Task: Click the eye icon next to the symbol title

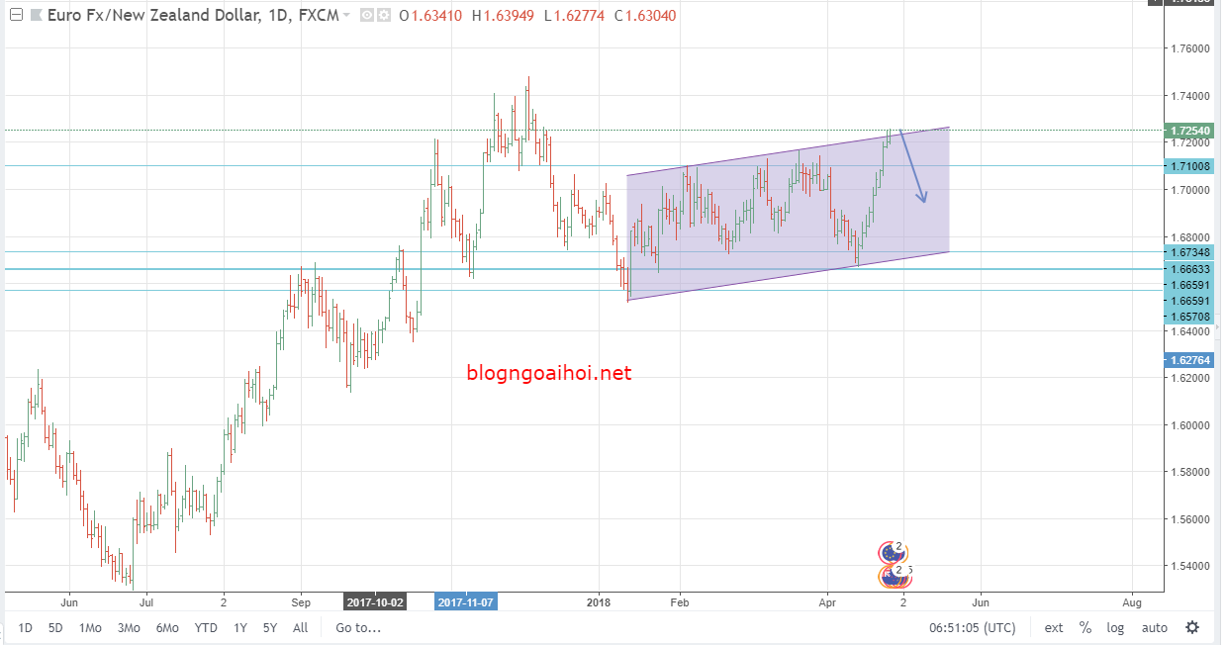Action: [365, 15]
